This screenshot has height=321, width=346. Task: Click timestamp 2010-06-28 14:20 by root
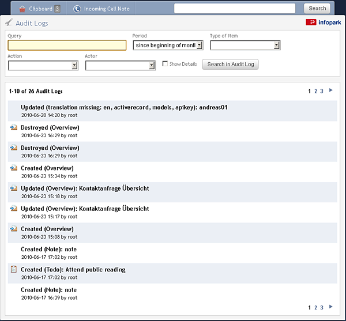[x=49, y=115]
